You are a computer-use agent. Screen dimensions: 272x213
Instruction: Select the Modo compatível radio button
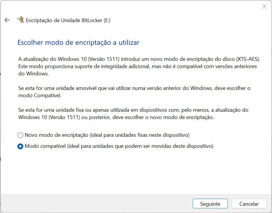pos(20,146)
